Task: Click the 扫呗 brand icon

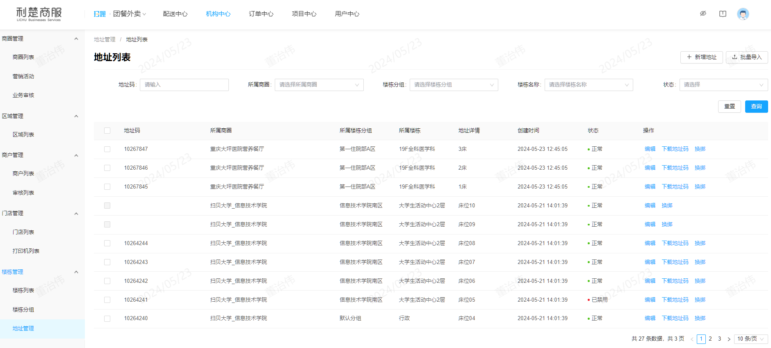Action: 100,14
